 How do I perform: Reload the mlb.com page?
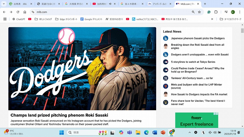point(18,12)
